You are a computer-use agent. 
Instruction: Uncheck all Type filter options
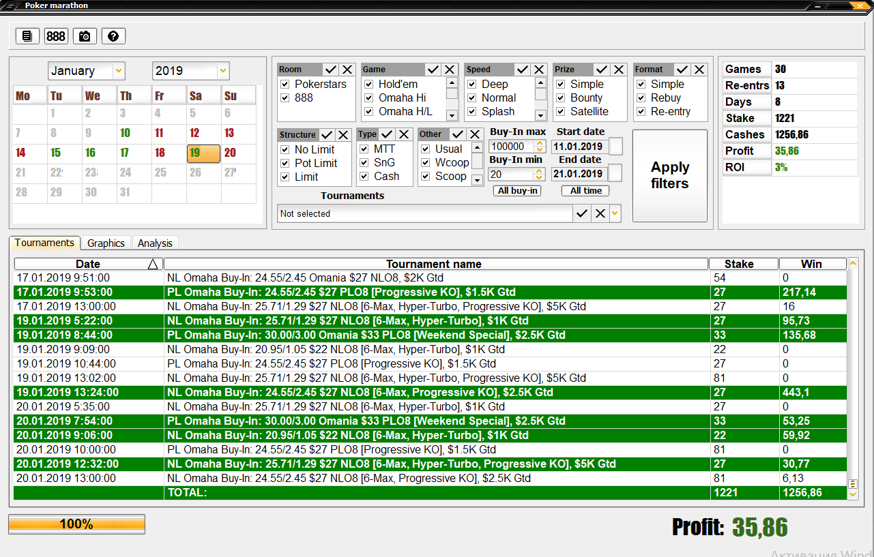[x=404, y=134]
